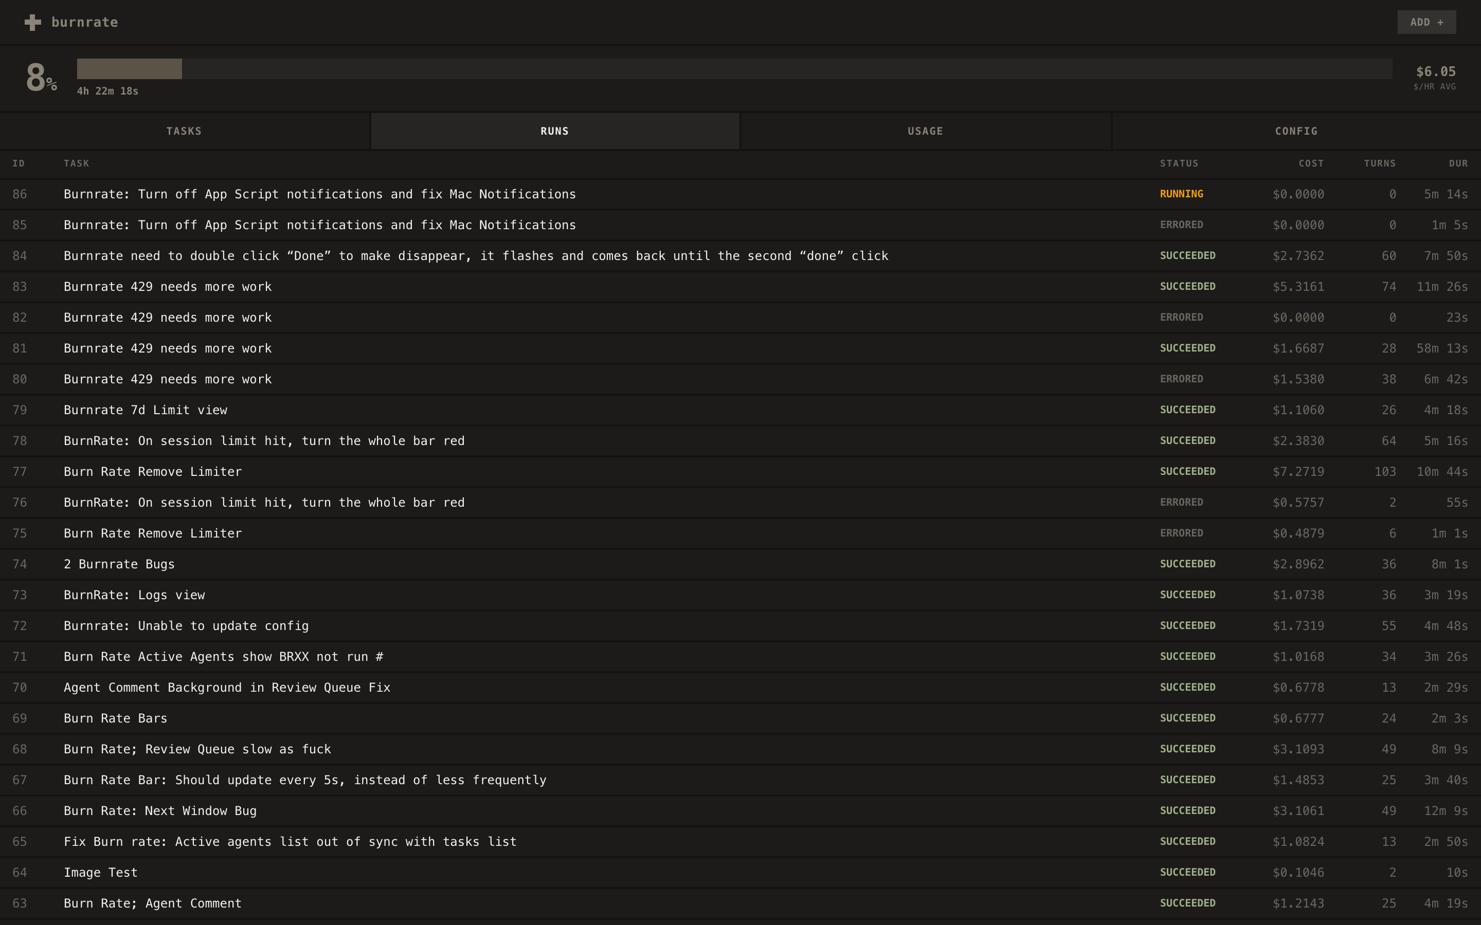This screenshot has width=1481, height=925.
Task: Click the DUR column header
Action: point(1458,163)
